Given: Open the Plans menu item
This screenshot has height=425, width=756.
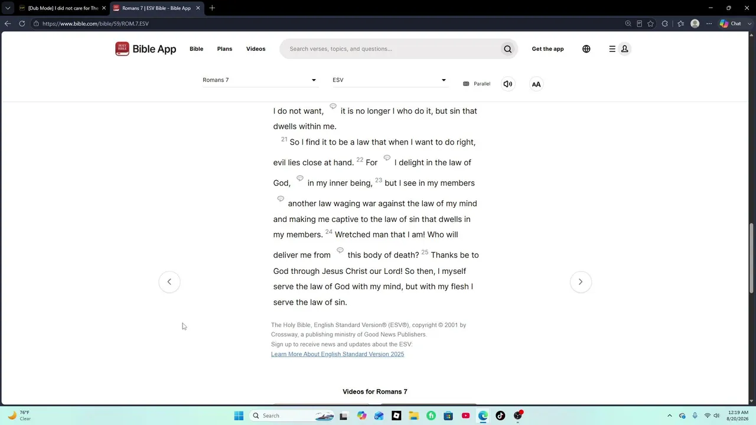Looking at the screenshot, I should pyautogui.click(x=224, y=49).
